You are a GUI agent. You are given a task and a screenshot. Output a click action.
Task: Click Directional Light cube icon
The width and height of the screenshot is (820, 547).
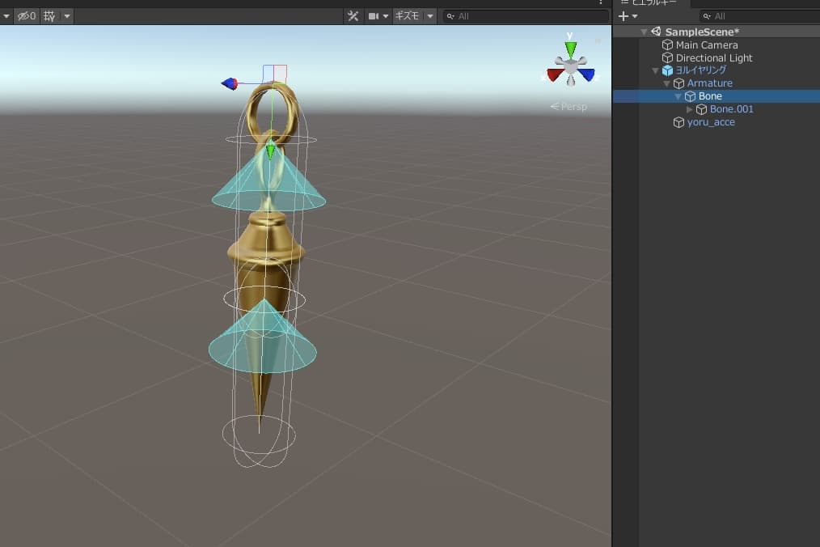click(667, 57)
